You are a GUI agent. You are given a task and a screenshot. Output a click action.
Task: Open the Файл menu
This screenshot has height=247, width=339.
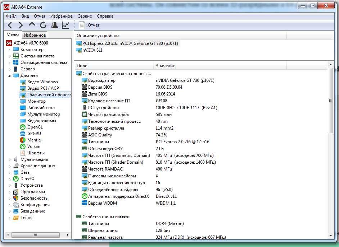[x=11, y=16]
